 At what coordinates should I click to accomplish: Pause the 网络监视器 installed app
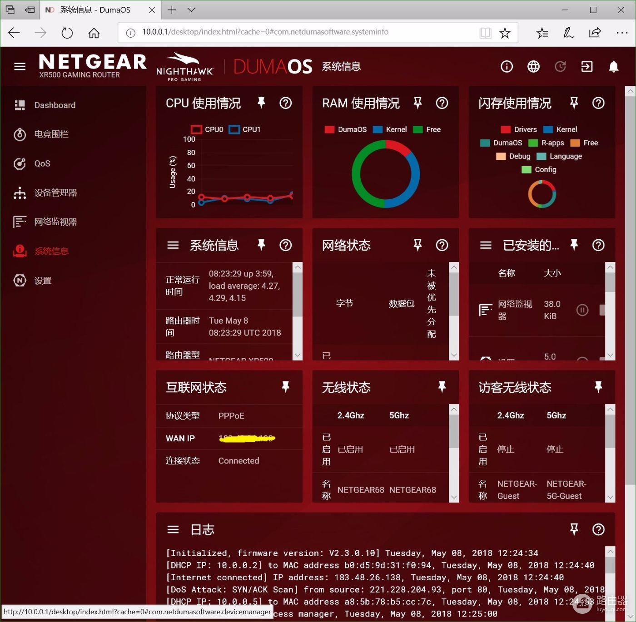pyautogui.click(x=582, y=310)
